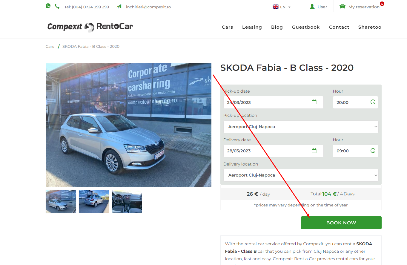Open the Pick-up location dropdown
The image size is (407, 265).
301,127
